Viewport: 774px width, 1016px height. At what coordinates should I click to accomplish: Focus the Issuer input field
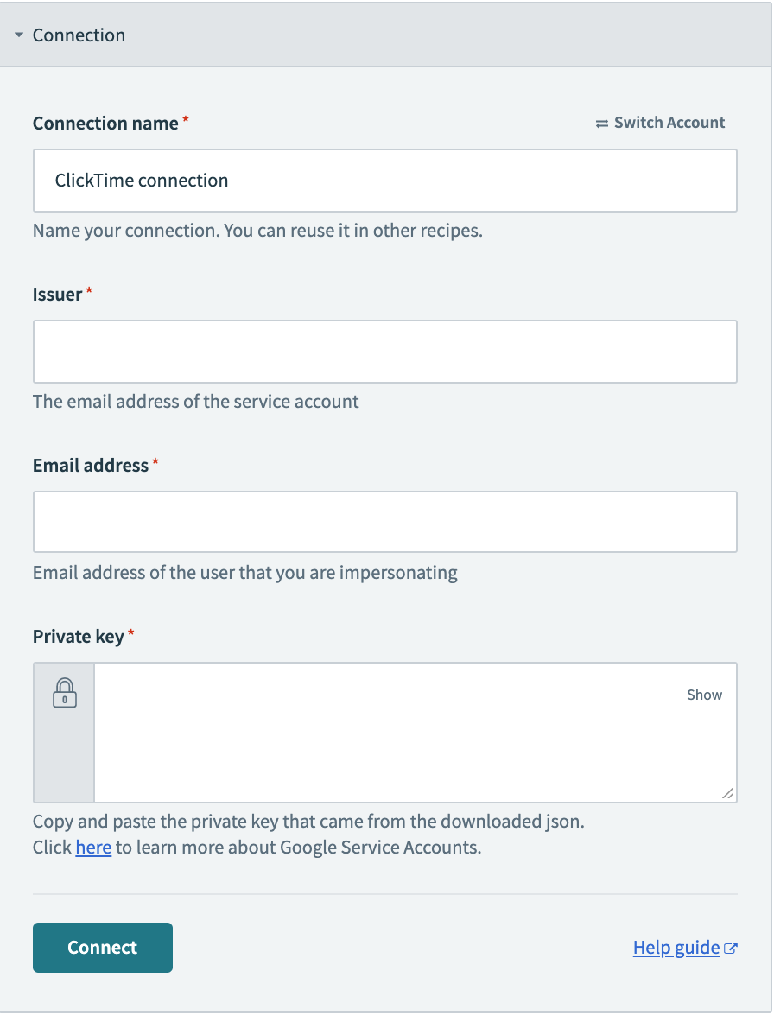[385, 351]
